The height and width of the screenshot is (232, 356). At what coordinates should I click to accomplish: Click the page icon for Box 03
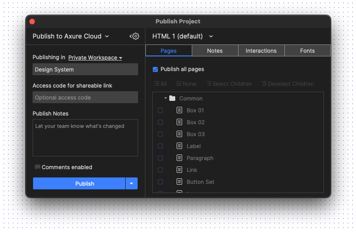179,134
